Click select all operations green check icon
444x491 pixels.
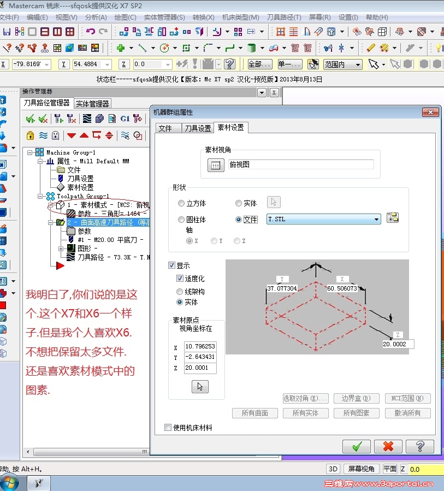click(x=31, y=119)
